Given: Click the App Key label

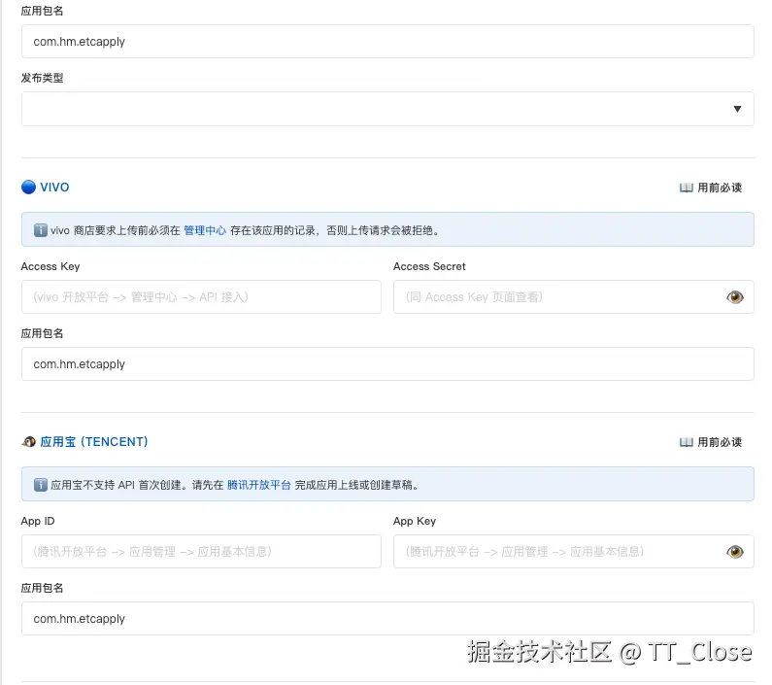Looking at the screenshot, I should (x=415, y=521).
